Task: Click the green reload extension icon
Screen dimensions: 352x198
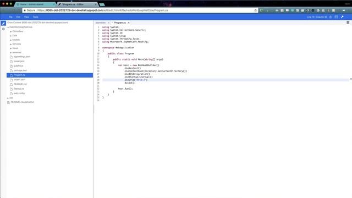Action: click(x=262, y=10)
